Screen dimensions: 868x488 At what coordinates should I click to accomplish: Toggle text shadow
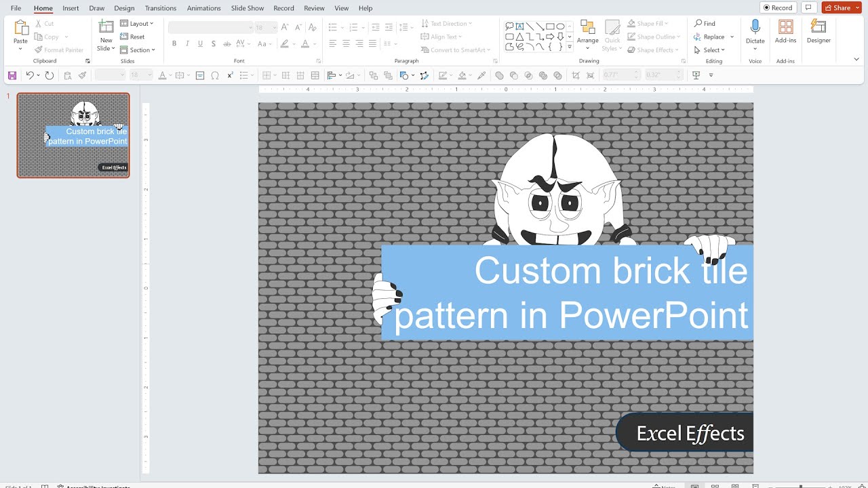[214, 43]
